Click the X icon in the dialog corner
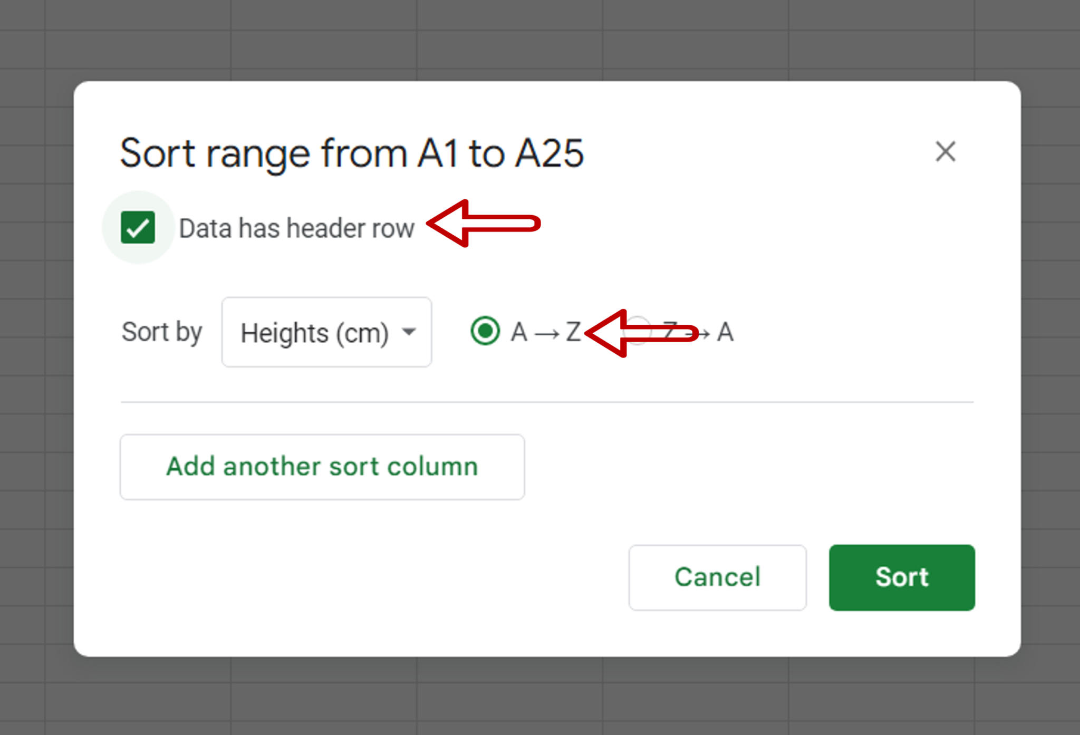This screenshot has width=1080, height=735. 945,152
